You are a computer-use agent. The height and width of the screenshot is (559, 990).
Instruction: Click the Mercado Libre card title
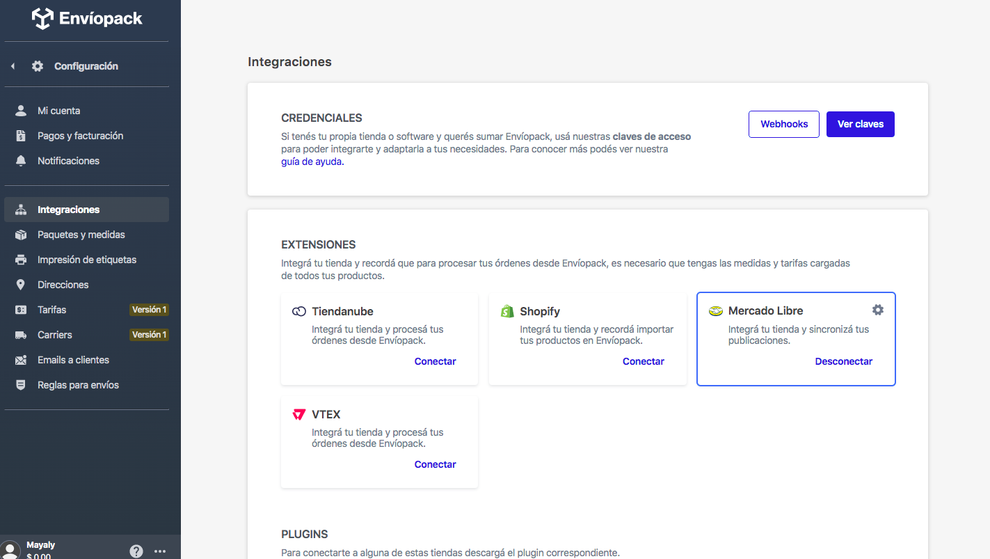coord(766,310)
